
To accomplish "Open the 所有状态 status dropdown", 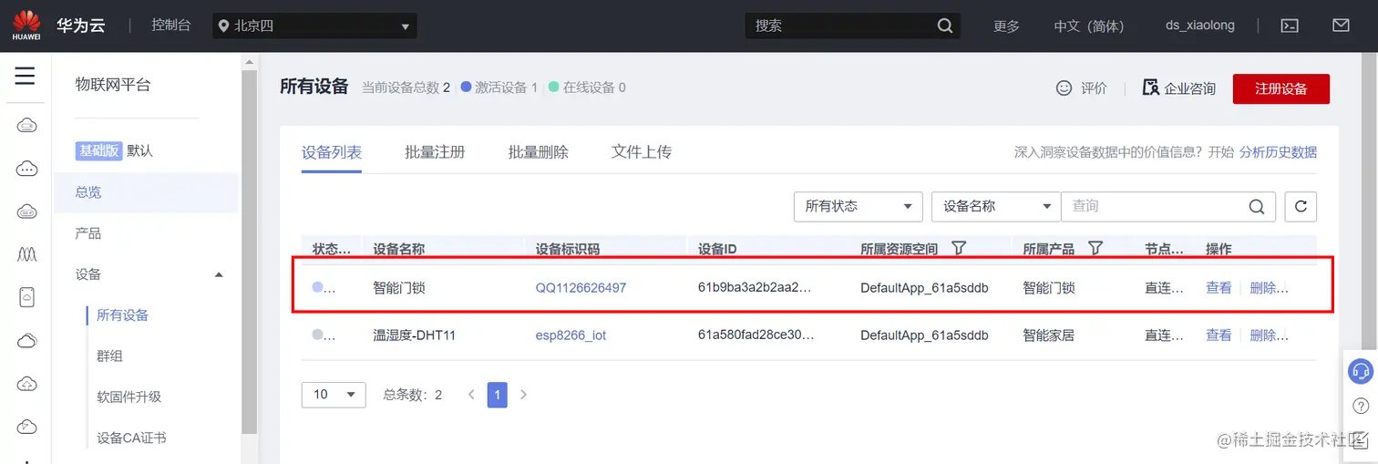I will (x=859, y=207).
